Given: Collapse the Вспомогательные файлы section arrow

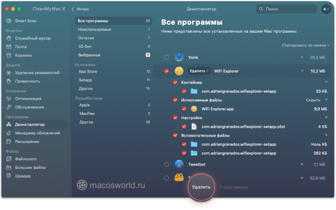Looking at the screenshot, I should point(326,135).
